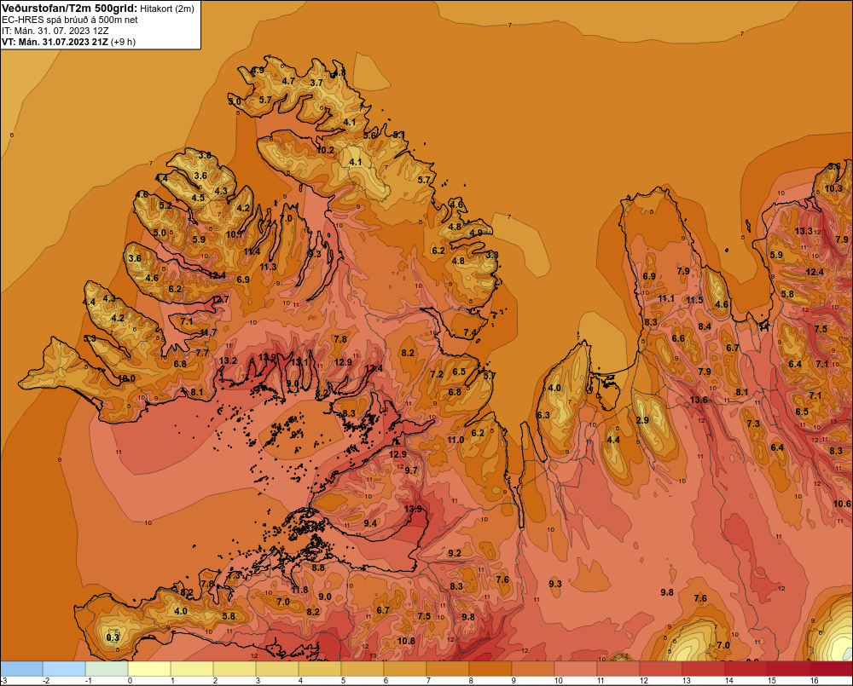Click the 11.0 temperature value on the map
The height and width of the screenshot is (686, 853).
(456, 440)
